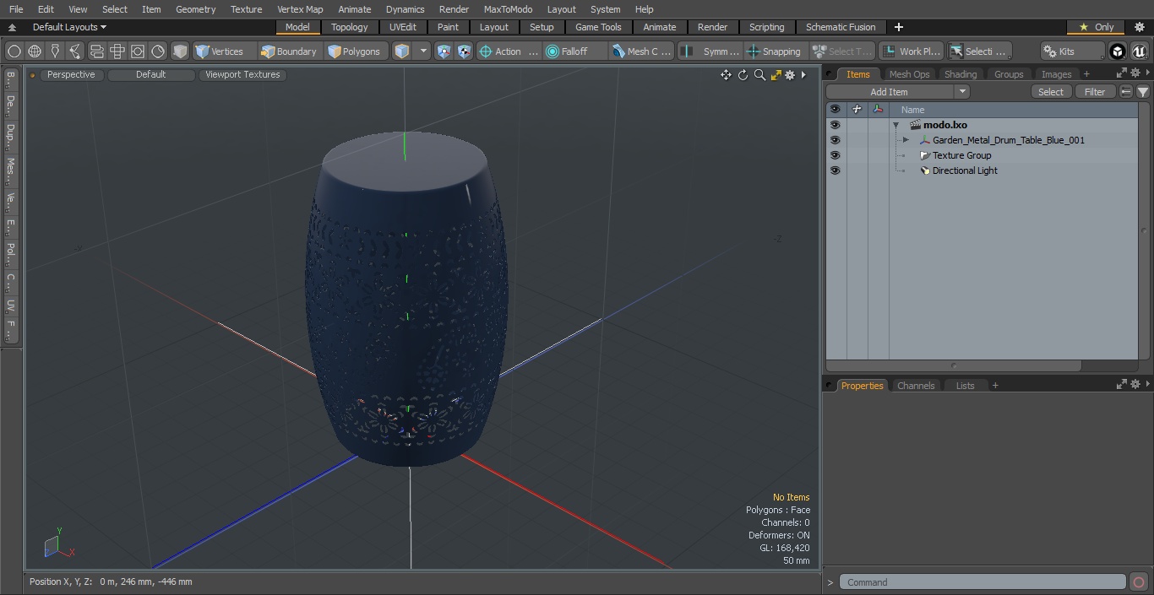The height and width of the screenshot is (595, 1154).
Task: Expand Garden_Metal_Drum_Table_Blue_001 tree item
Action: tap(906, 140)
